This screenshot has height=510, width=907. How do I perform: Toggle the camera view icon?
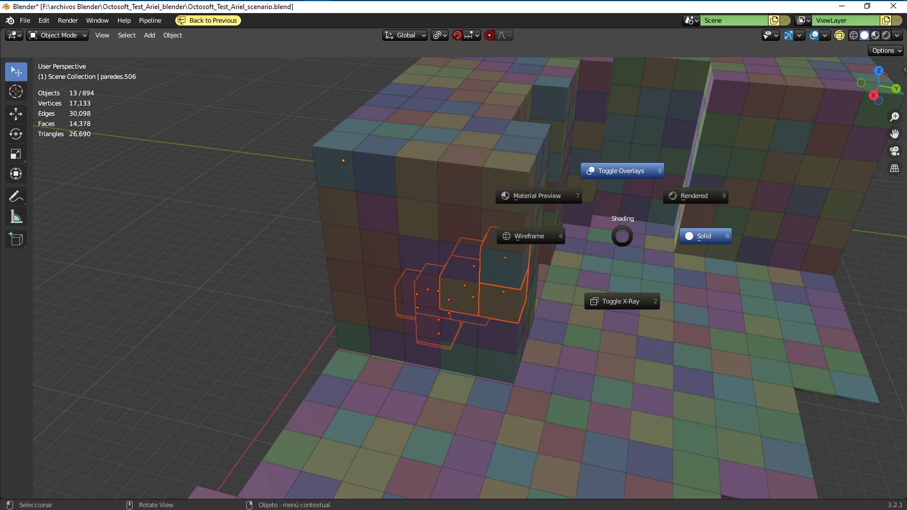895,151
